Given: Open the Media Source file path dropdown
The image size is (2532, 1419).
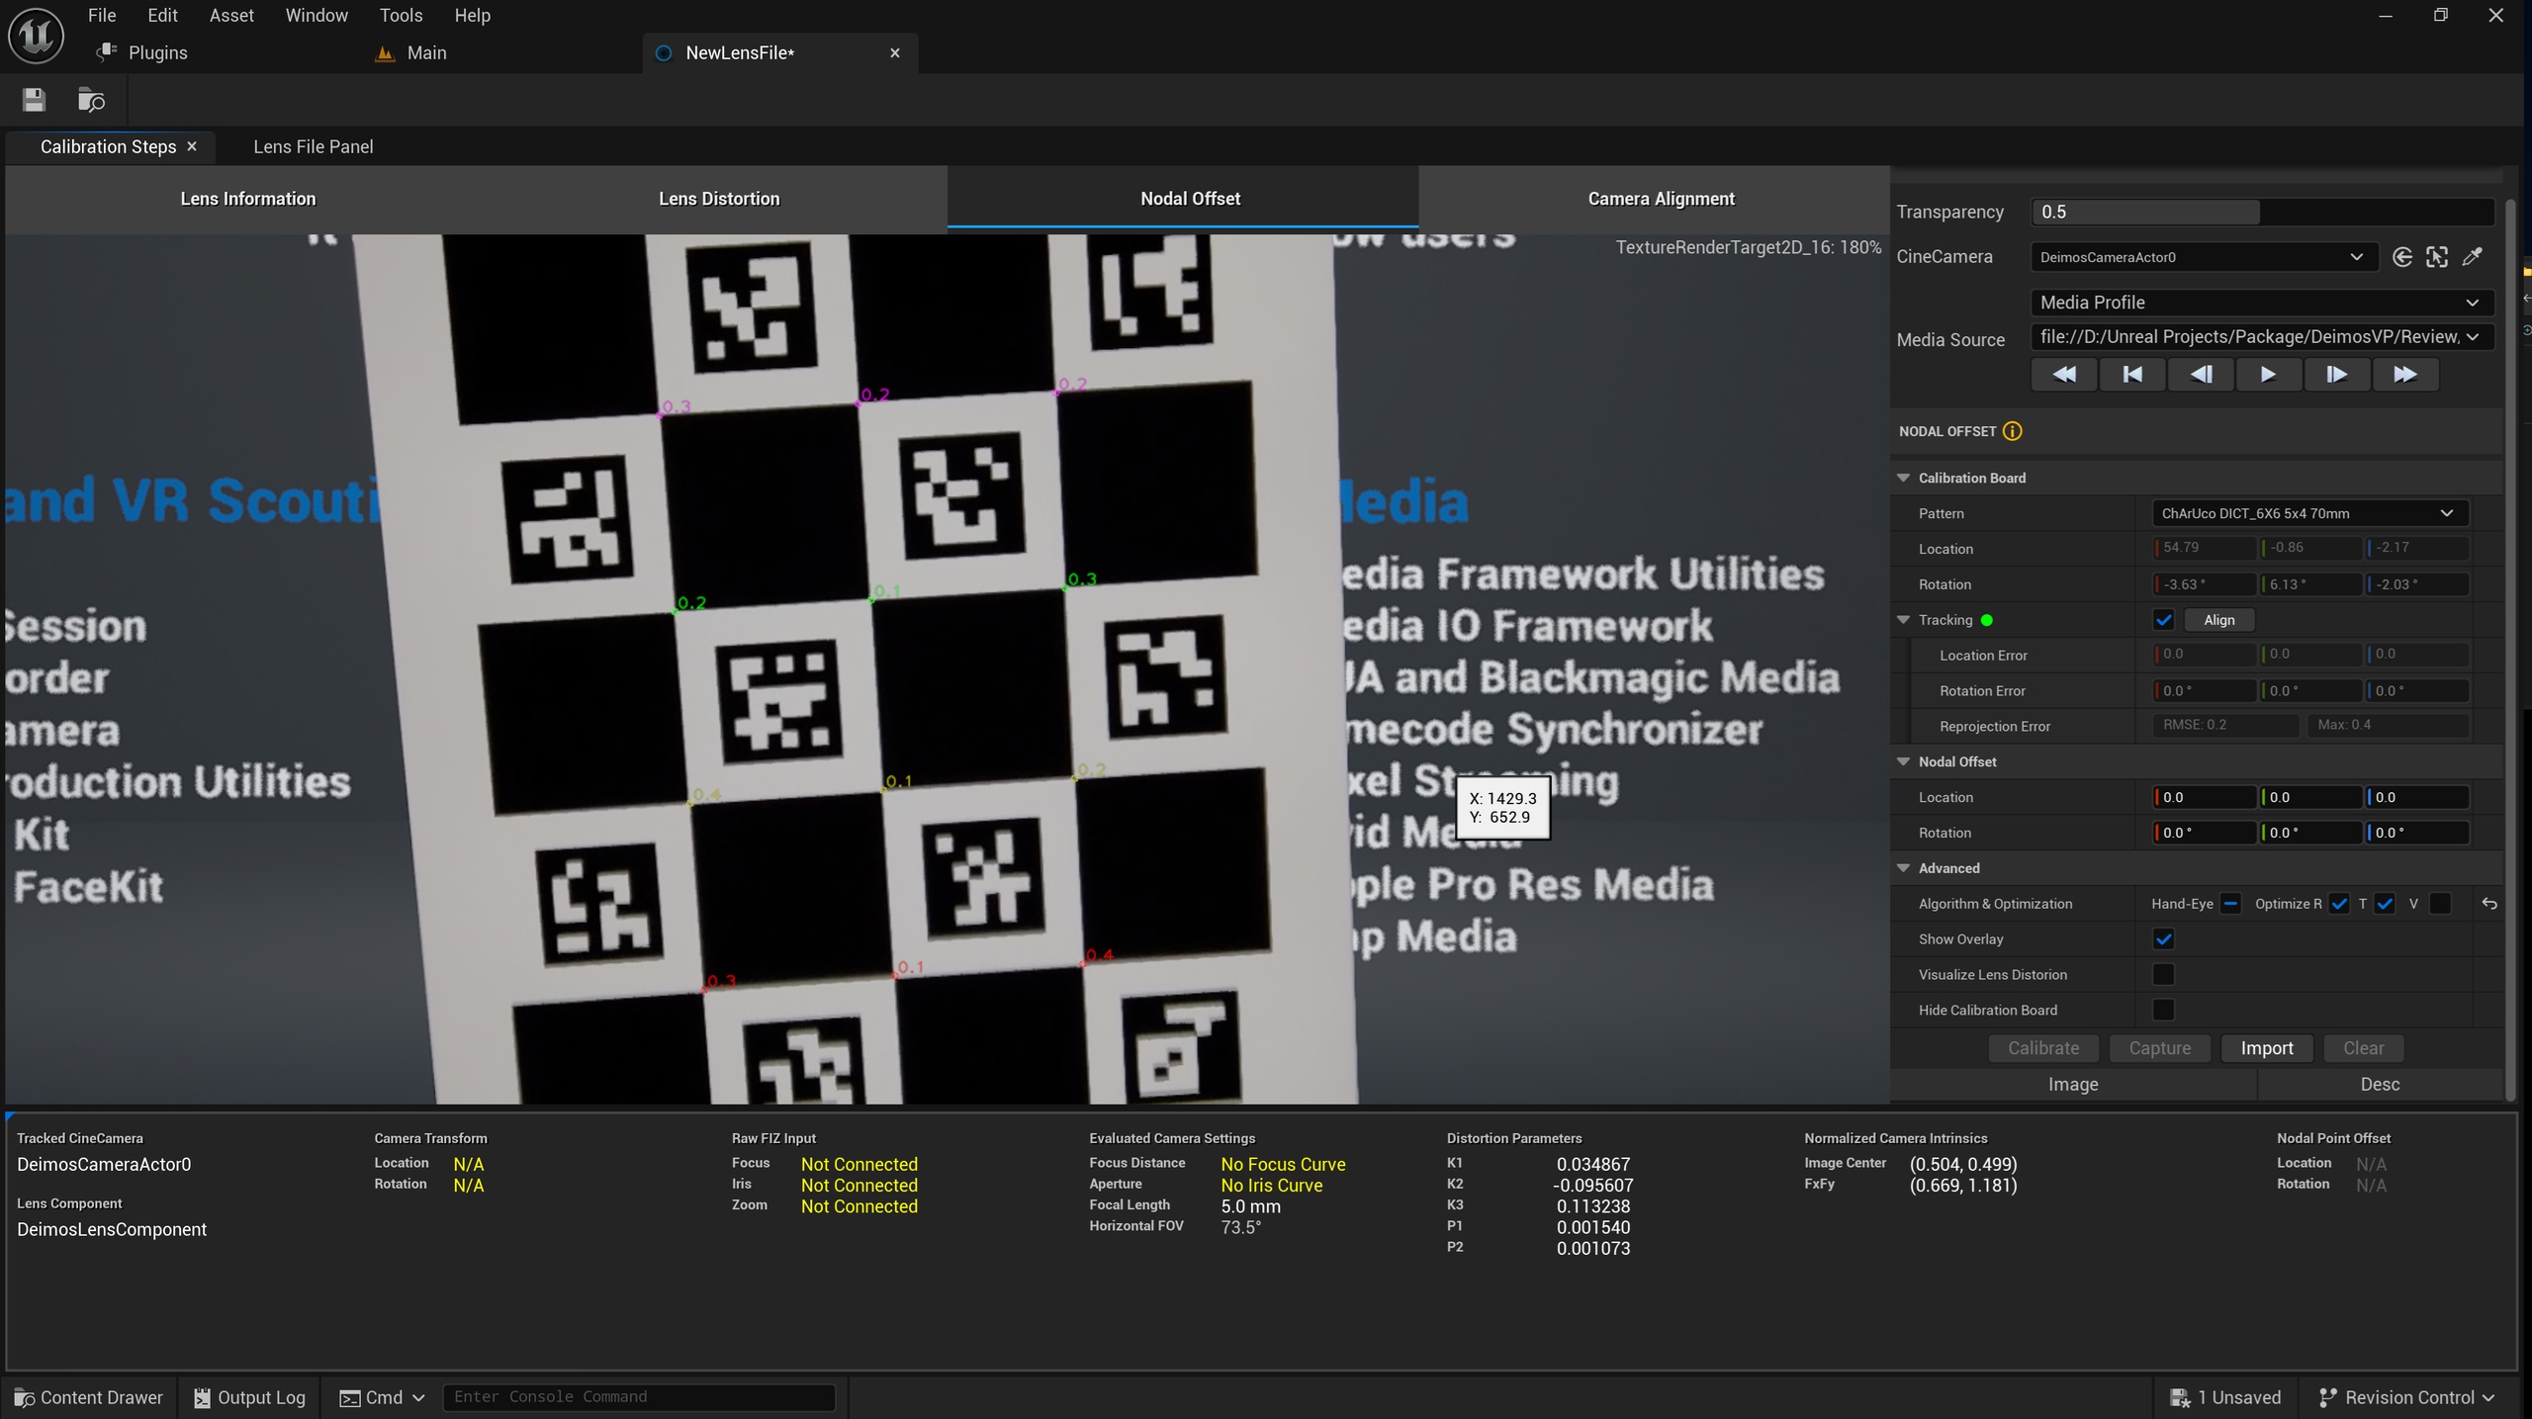Looking at the screenshot, I should (2262, 337).
